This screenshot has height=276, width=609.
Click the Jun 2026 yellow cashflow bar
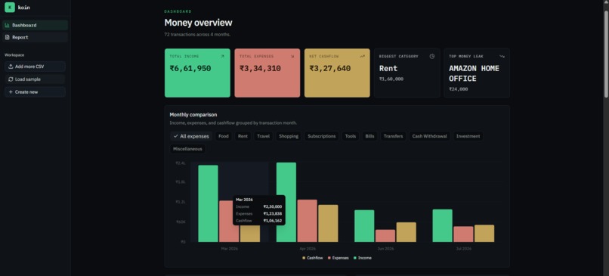pyautogui.click(x=407, y=232)
